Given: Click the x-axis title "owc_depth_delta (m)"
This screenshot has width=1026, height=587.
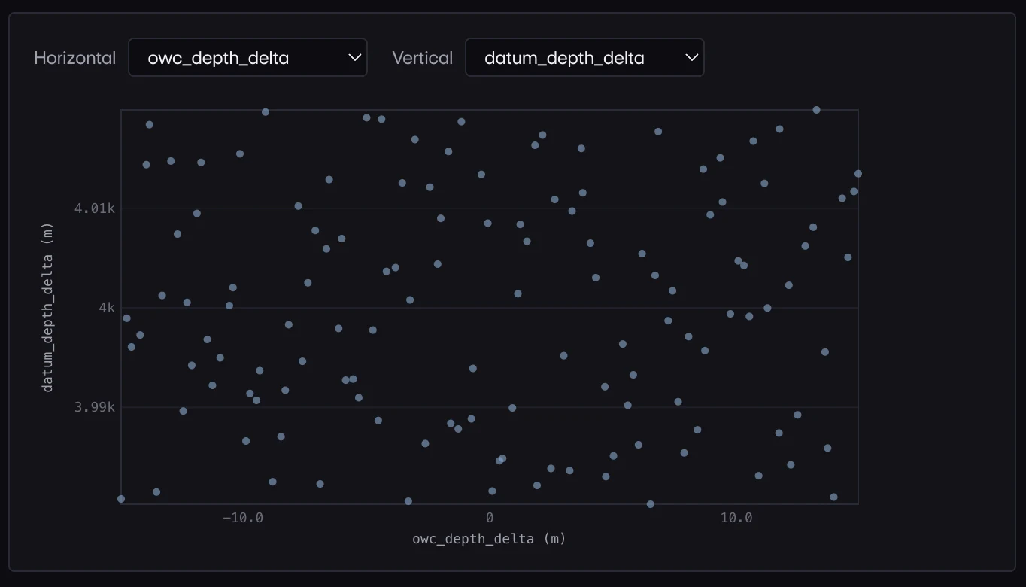Looking at the screenshot, I should pos(489,539).
